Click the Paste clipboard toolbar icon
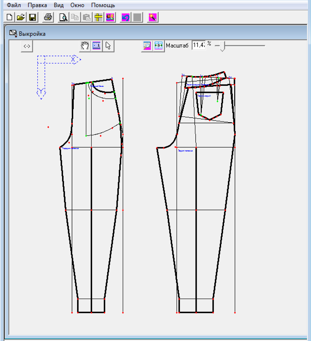 click(x=86, y=17)
